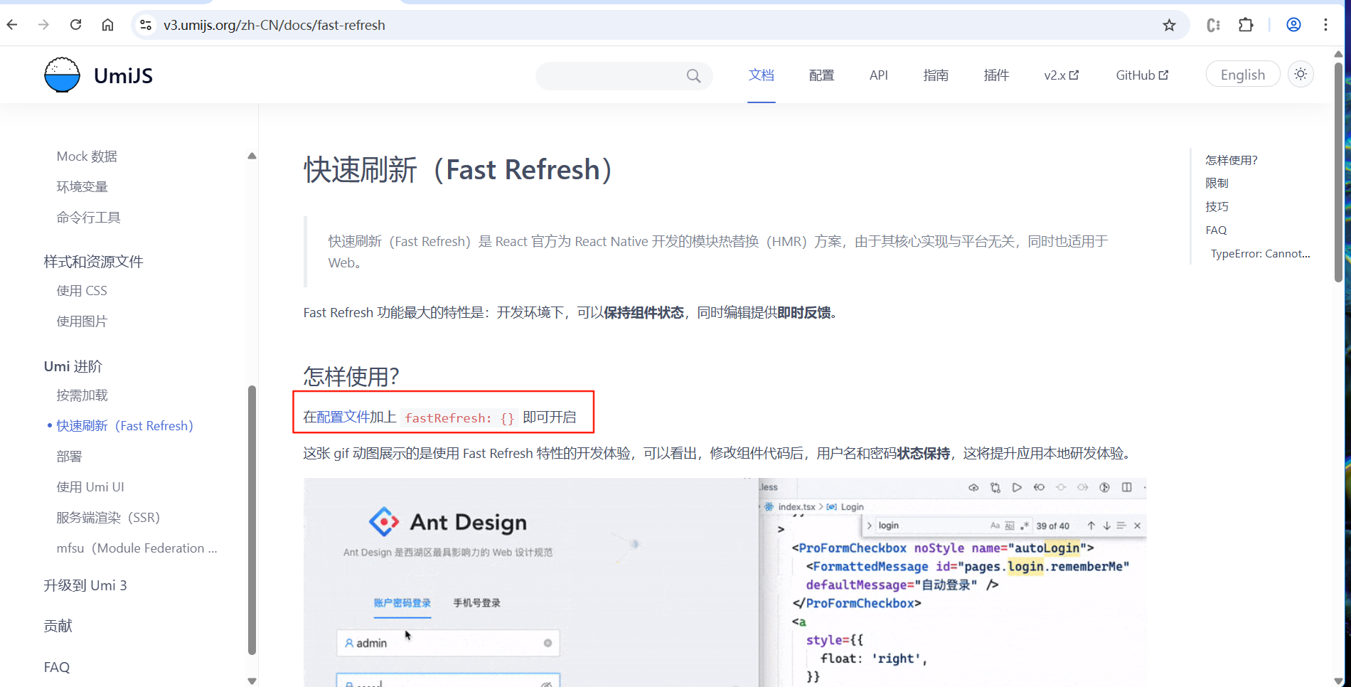This screenshot has width=1351, height=687.
Task: Click the fastRefresh: {} inline code
Action: click(459, 417)
